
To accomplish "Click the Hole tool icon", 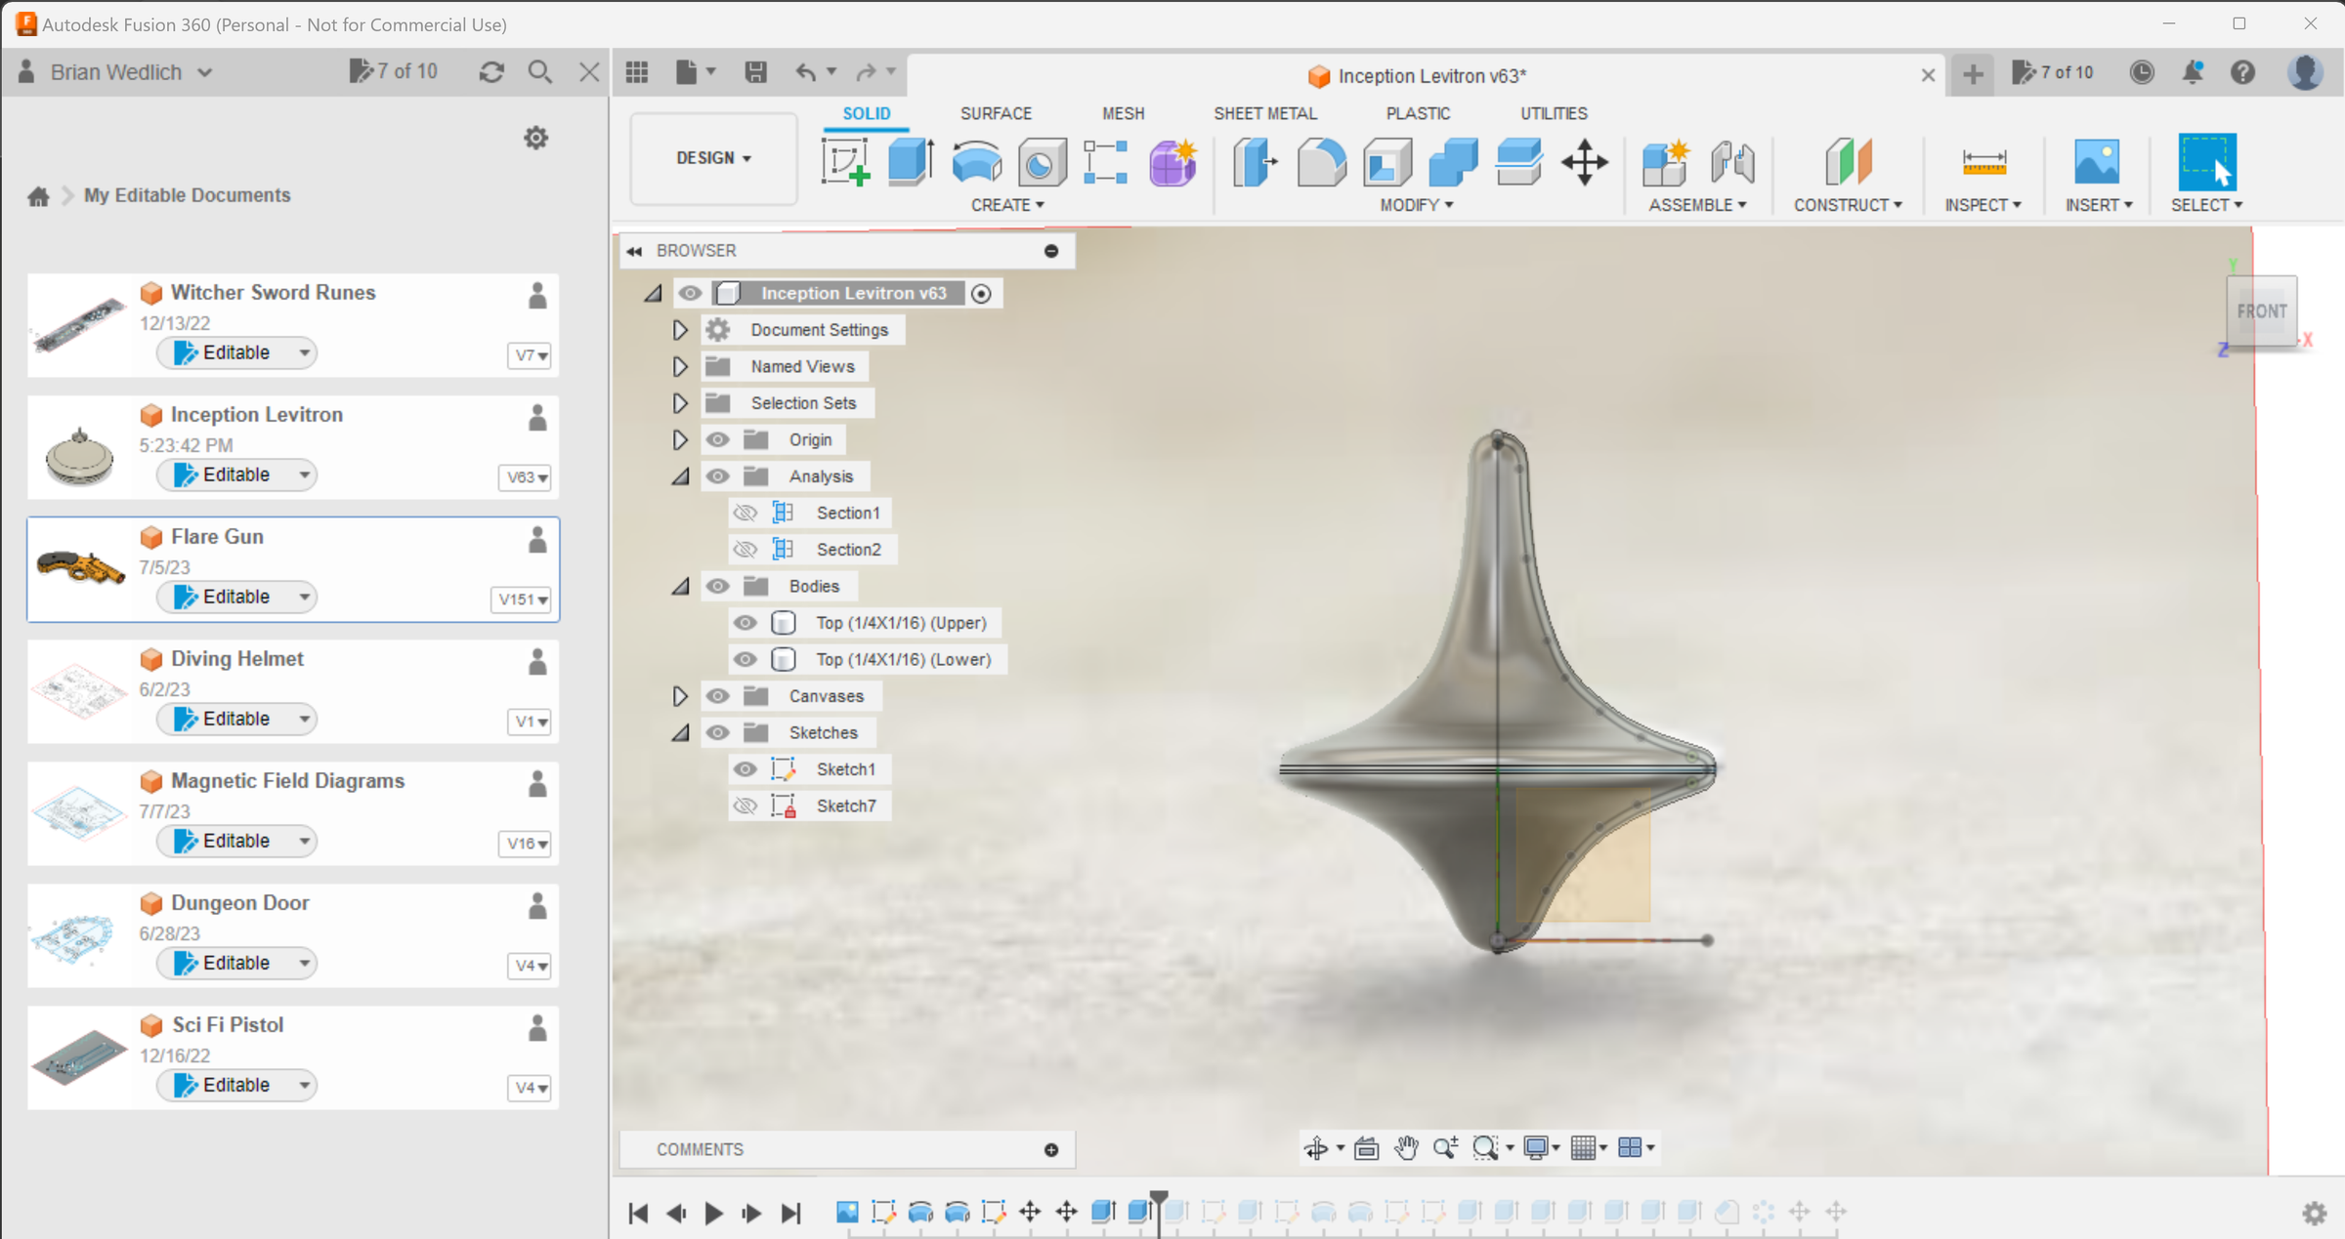I will (1040, 162).
